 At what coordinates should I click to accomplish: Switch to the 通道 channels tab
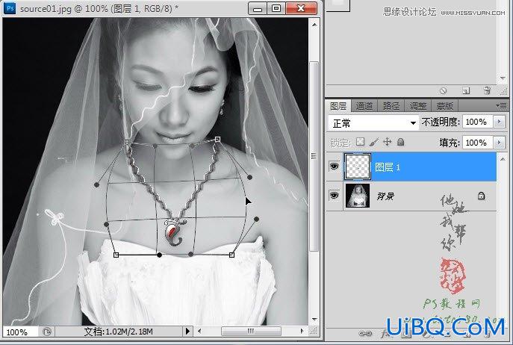pyautogui.click(x=364, y=106)
